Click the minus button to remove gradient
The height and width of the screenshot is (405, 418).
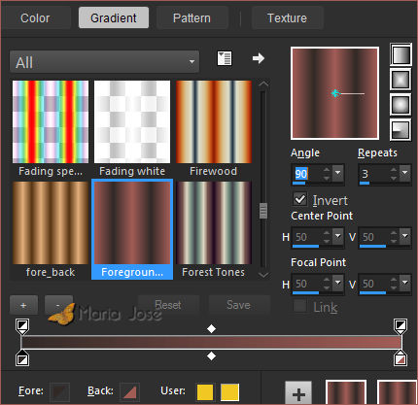click(58, 305)
